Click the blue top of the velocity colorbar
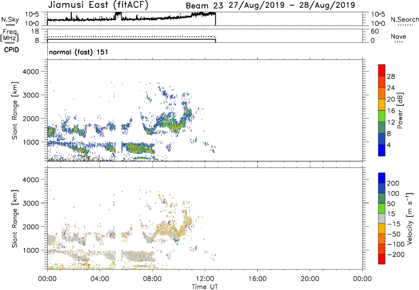 click(382, 178)
